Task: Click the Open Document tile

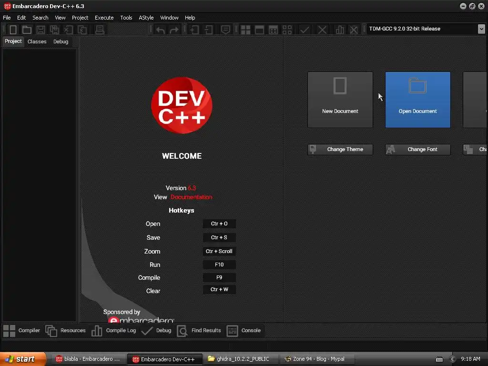Action: (x=417, y=100)
